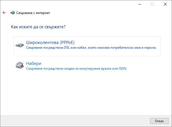Close the connection wizard window
This screenshot has height=127, width=172.
click(x=165, y=4)
